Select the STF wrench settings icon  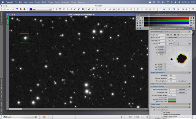click(137, 25)
